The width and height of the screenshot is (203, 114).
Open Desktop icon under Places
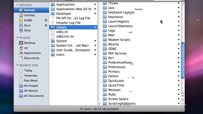[x=21, y=43]
